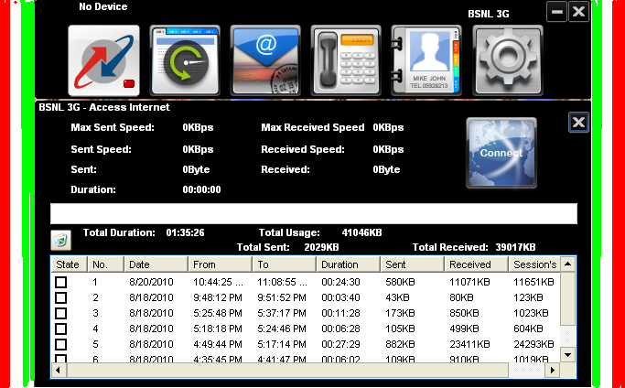Click the Connect globe button
This screenshot has height=388, width=625.
(x=501, y=153)
